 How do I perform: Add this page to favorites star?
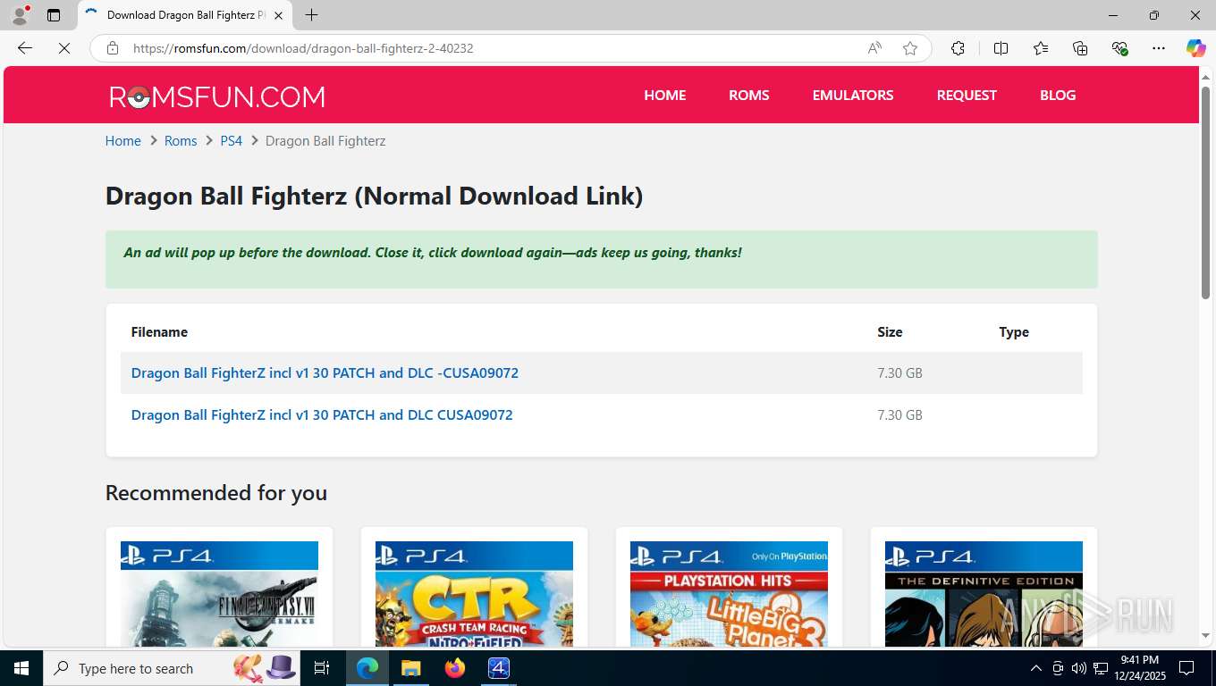910,48
